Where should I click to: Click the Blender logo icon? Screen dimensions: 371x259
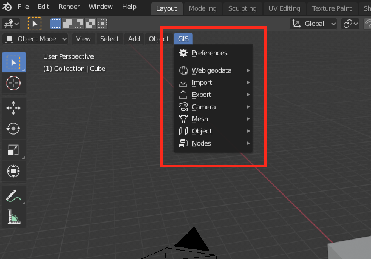7,7
